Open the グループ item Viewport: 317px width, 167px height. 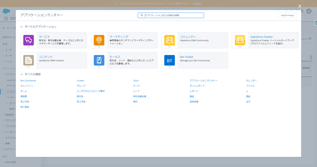click(81, 86)
